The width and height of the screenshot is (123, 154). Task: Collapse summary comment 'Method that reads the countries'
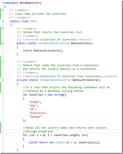pyautogui.click(x=3, y=62)
